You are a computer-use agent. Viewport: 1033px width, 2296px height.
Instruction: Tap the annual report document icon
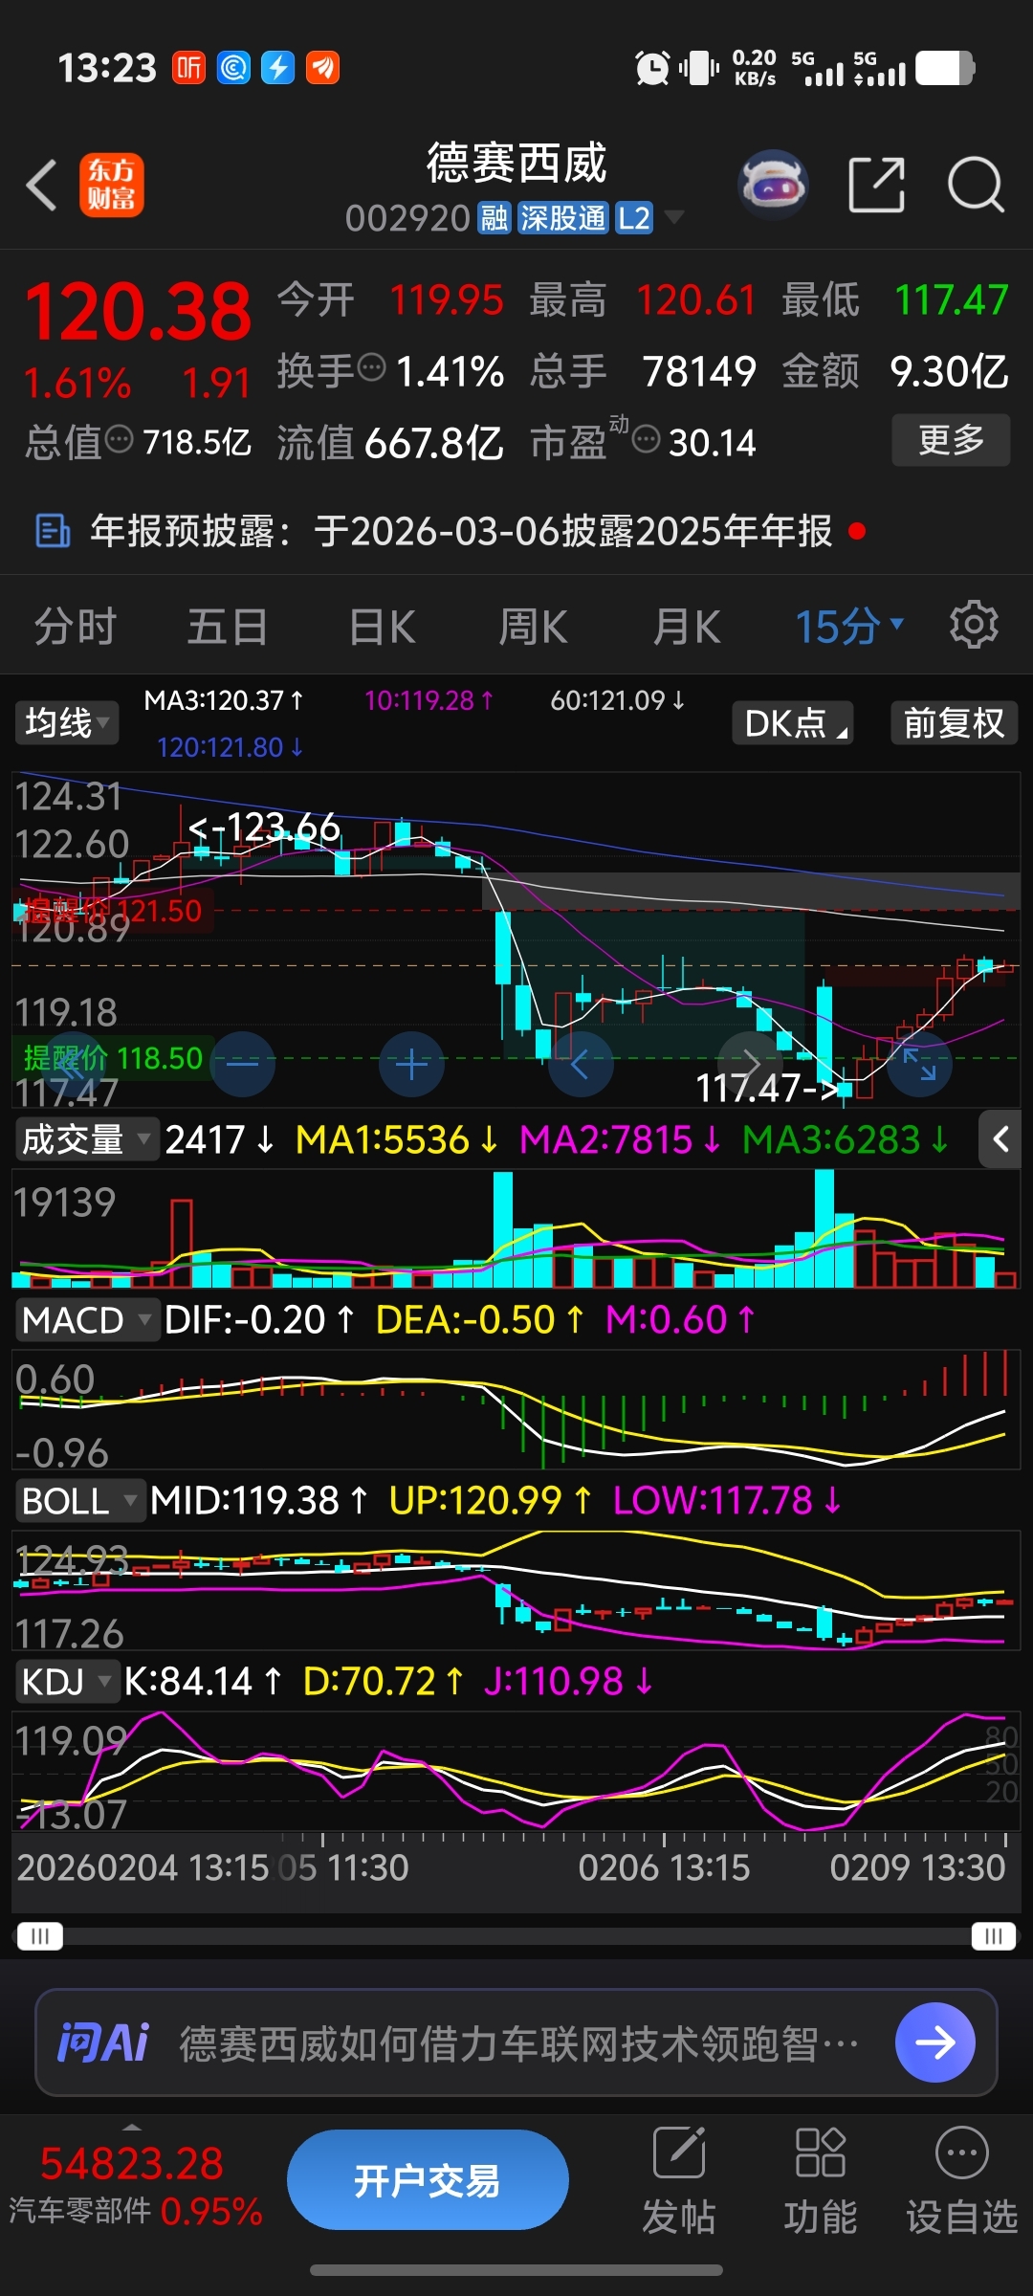(x=53, y=530)
